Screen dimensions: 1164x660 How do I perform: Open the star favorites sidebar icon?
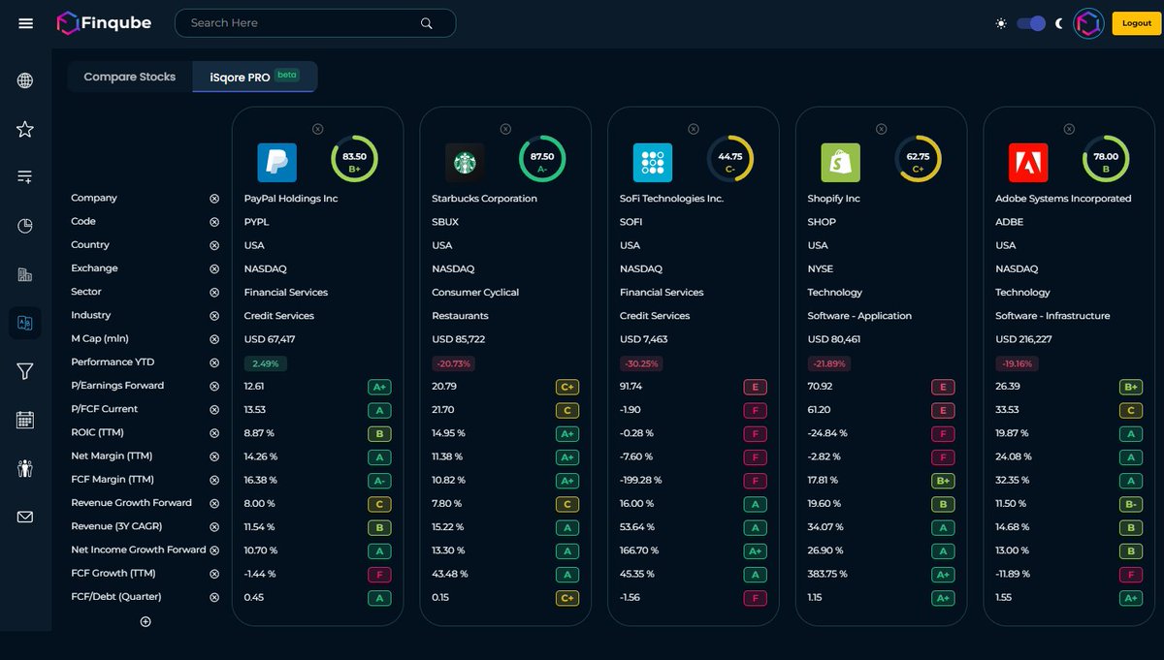click(25, 129)
